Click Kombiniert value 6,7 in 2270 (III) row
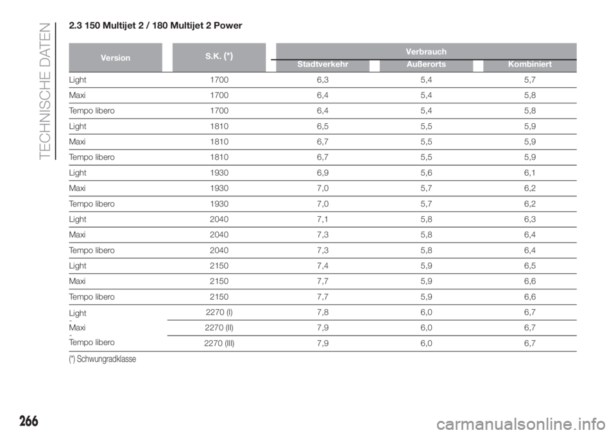 [x=529, y=343]
